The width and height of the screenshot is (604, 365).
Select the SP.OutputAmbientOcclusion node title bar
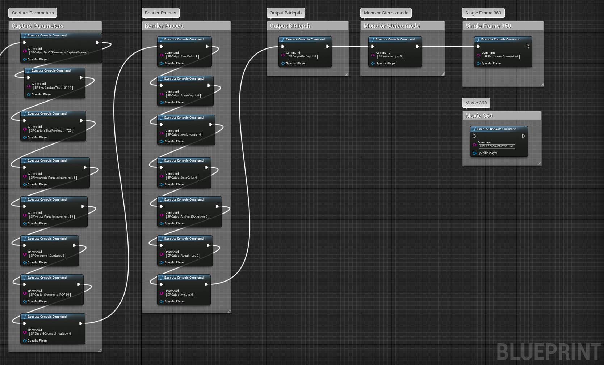click(189, 200)
